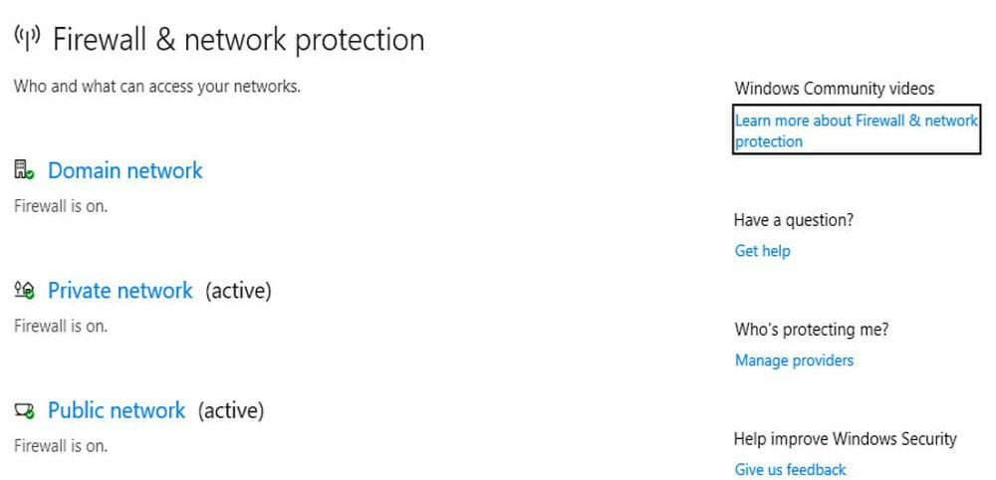
Task: Click the Get help link
Action: (762, 251)
